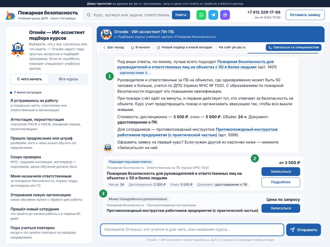
Task: Click «Дистанционно: 3 500 ₽» tag
Action: coord(147,185)
